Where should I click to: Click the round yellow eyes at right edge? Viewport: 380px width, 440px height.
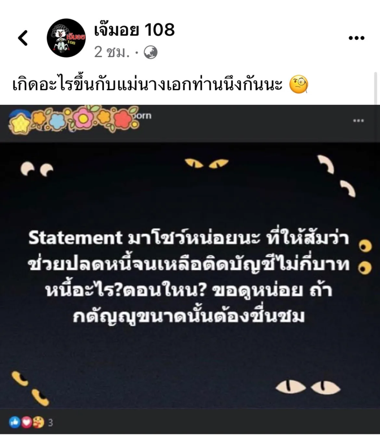click(x=365, y=257)
